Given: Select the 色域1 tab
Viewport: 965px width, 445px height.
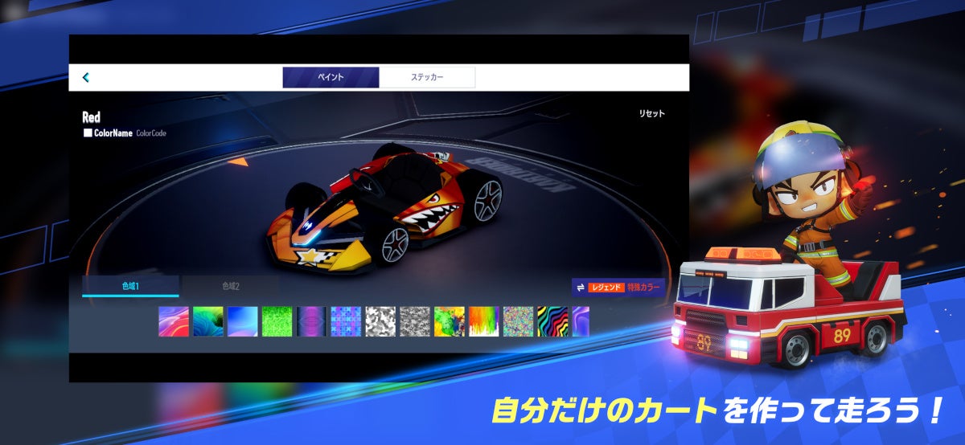Looking at the screenshot, I should 130,286.
